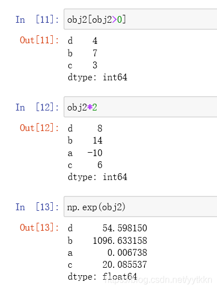Select the In [13] prompt label
Image resolution: width=217 pixels, height=290 pixels.
click(37, 207)
